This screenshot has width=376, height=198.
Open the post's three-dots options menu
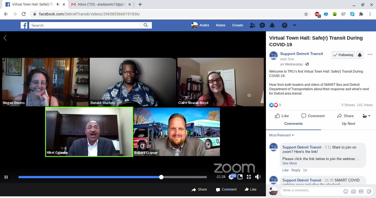point(370,54)
